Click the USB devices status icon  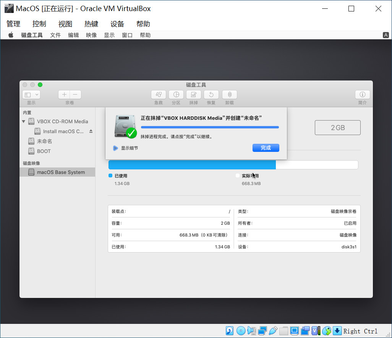pyautogui.click(x=273, y=331)
